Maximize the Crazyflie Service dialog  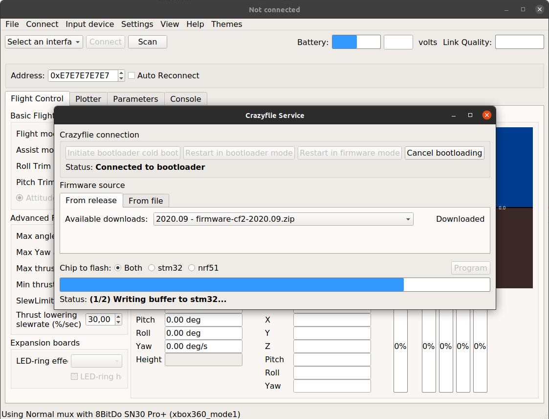(x=470, y=116)
